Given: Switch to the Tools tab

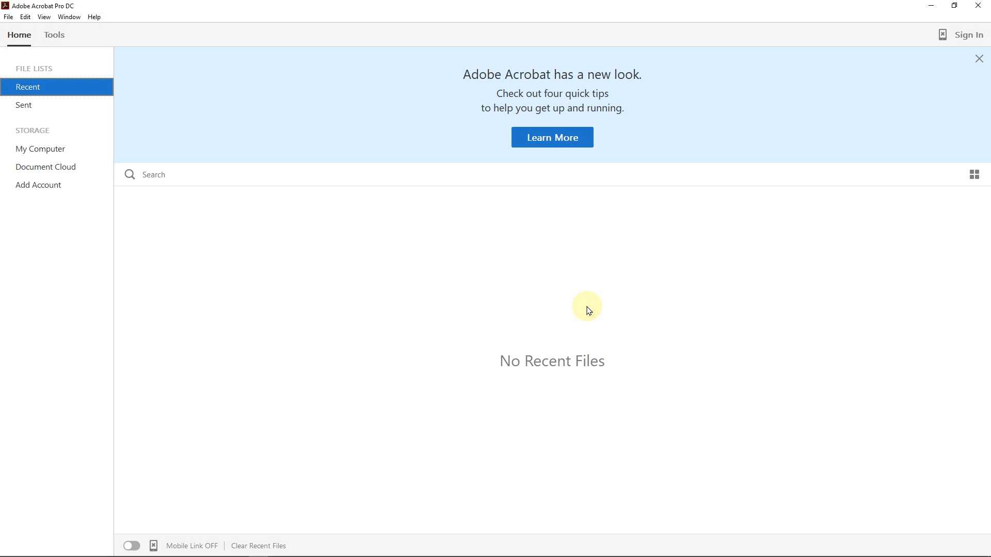Looking at the screenshot, I should coord(54,35).
